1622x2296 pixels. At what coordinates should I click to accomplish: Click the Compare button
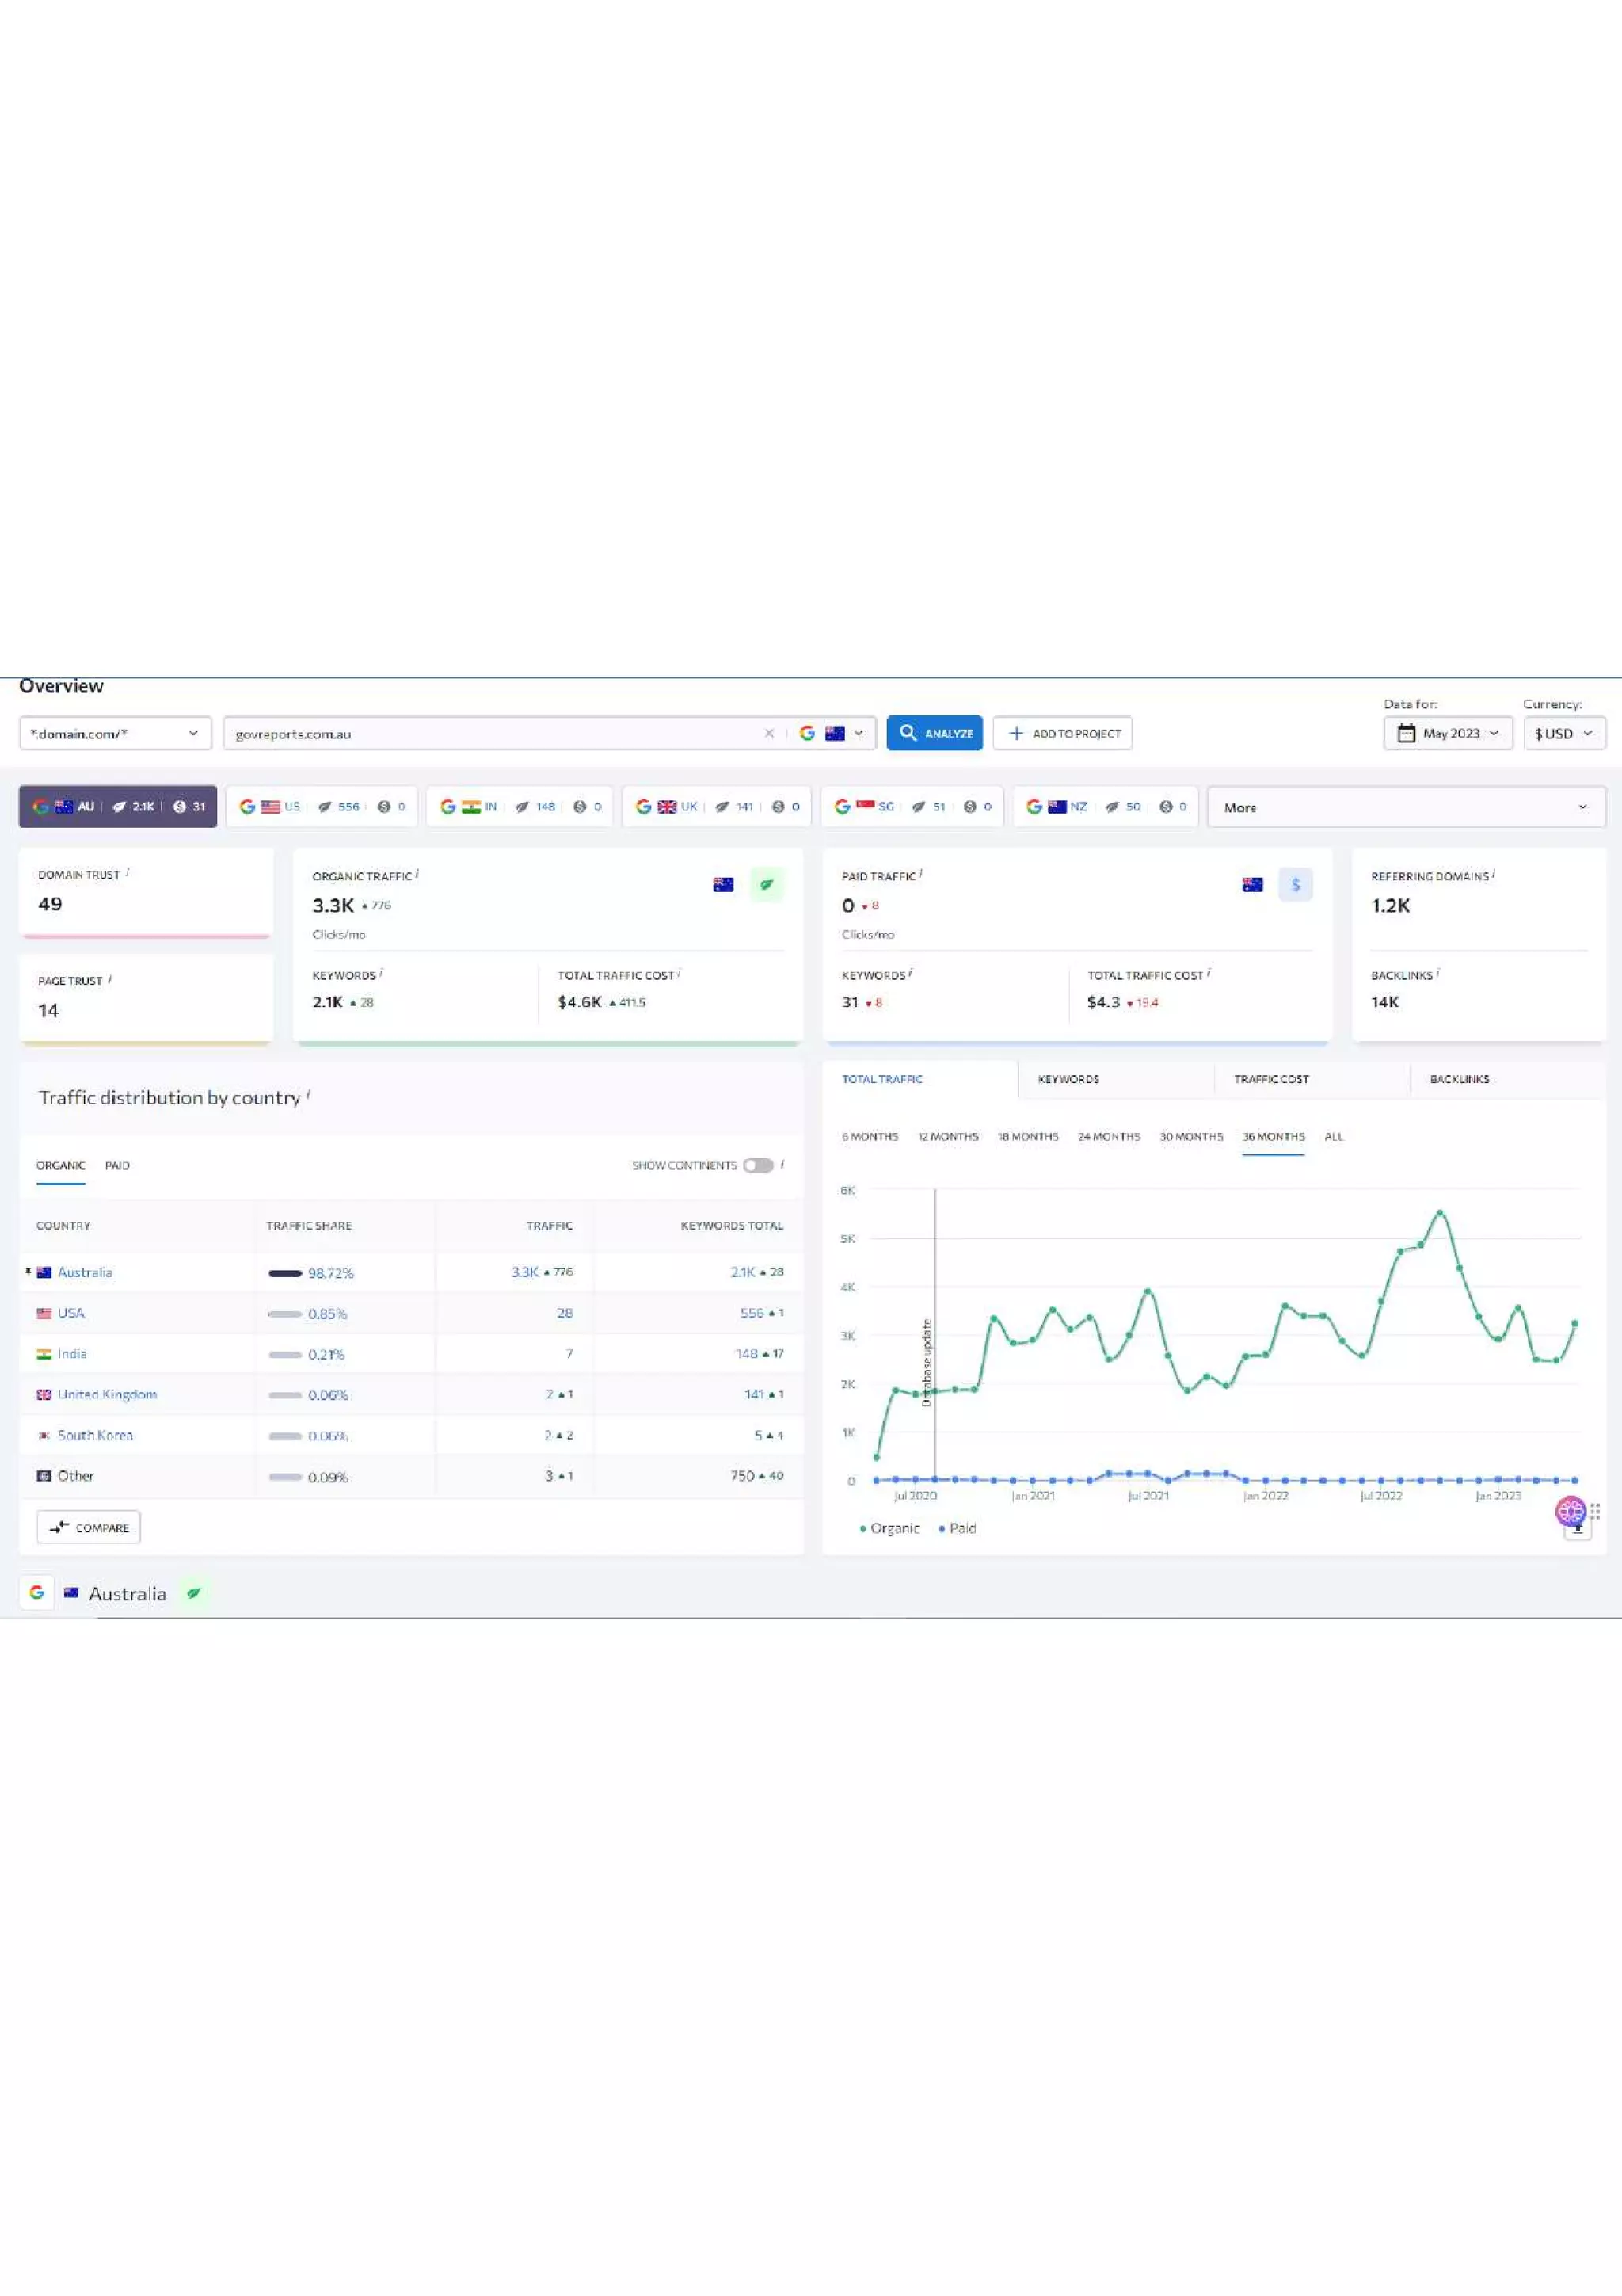point(89,1527)
